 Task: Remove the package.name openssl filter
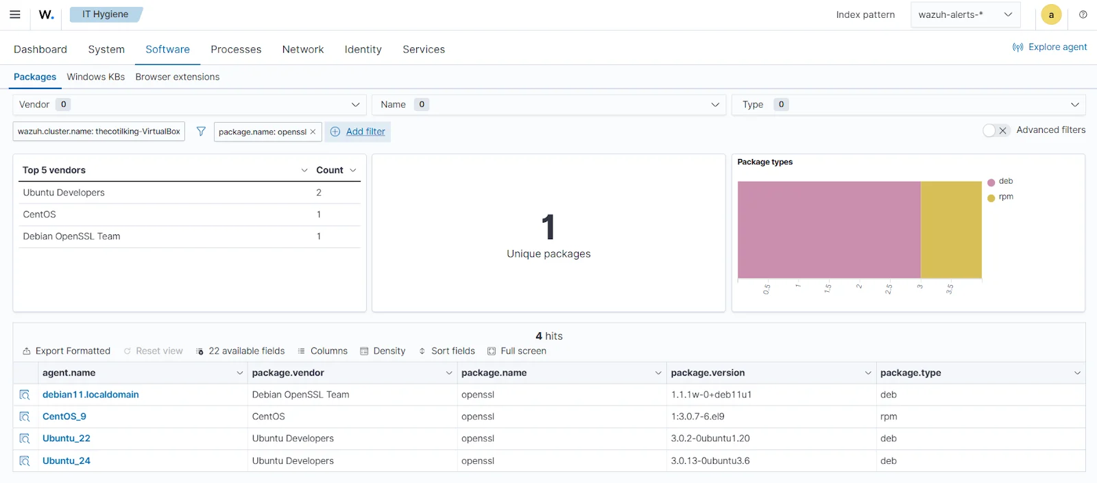[313, 132]
